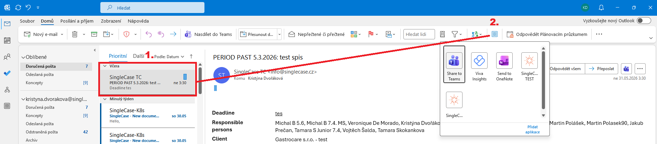Switch to the Zobrazení tab
The height and width of the screenshot is (144, 657).
coord(111,21)
